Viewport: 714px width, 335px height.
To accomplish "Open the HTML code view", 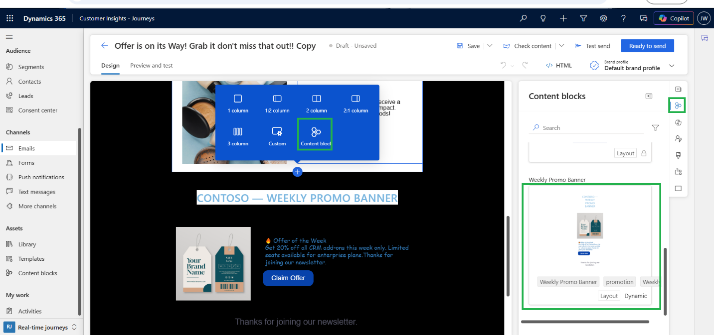I will pos(558,66).
